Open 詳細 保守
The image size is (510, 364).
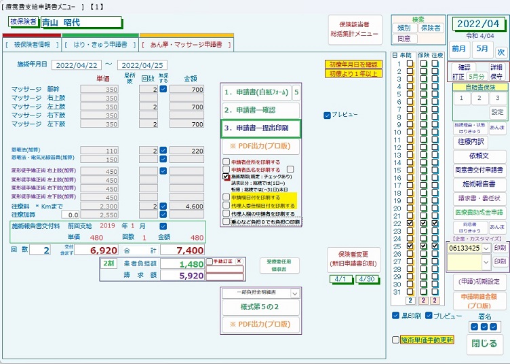pos(496,71)
